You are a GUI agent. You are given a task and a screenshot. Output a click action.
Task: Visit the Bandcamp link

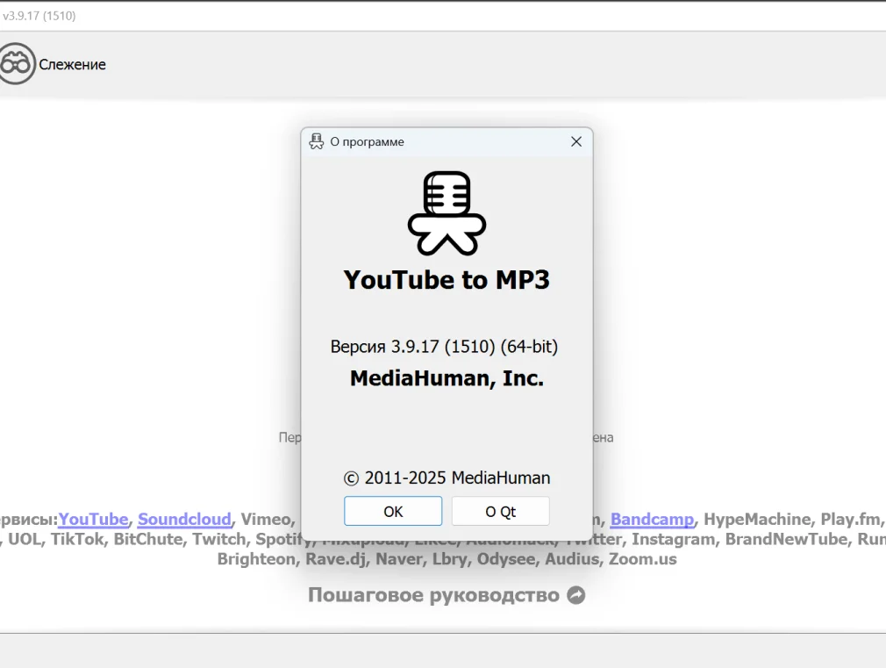click(652, 519)
